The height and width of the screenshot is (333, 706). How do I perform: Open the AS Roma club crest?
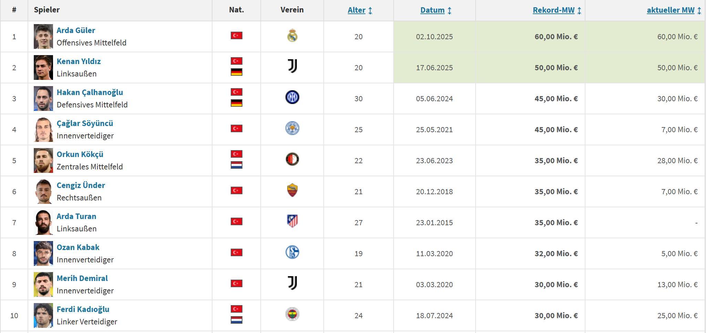tap(292, 190)
